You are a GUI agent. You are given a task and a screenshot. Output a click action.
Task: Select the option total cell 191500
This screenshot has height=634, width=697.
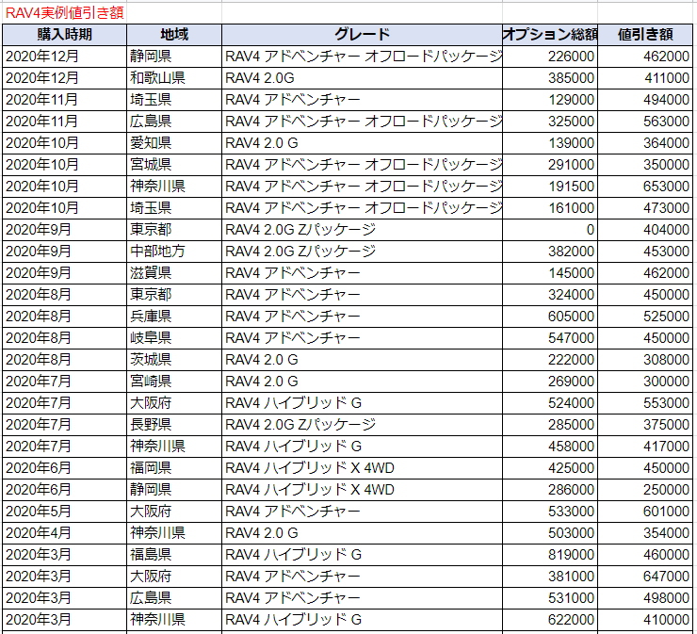click(550, 187)
